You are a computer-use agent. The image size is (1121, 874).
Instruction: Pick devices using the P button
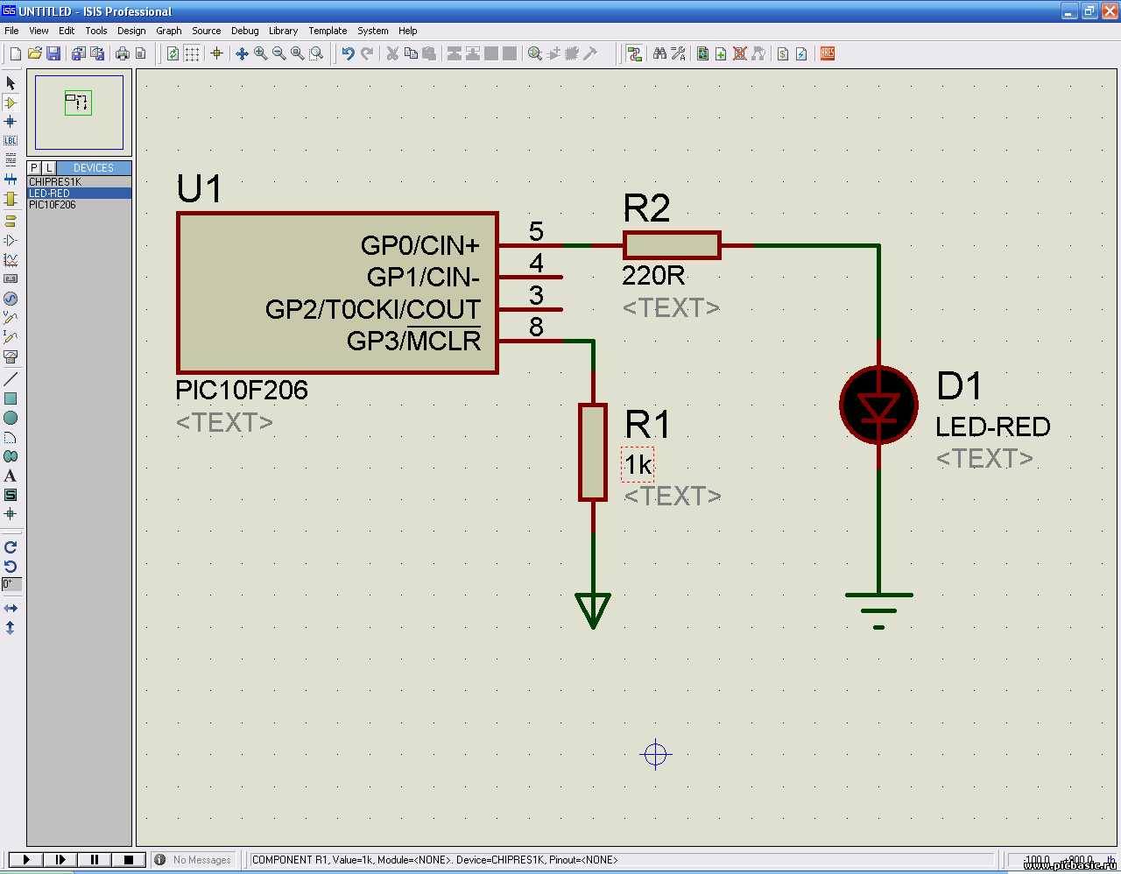click(x=34, y=167)
